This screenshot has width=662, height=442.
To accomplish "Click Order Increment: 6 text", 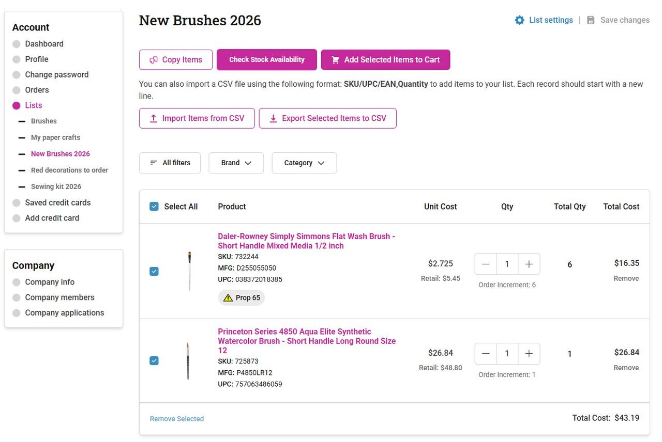I will [x=507, y=285].
